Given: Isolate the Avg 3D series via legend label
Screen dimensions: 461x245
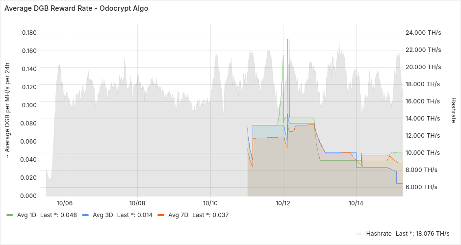Looking at the screenshot, I should (x=102, y=215).
